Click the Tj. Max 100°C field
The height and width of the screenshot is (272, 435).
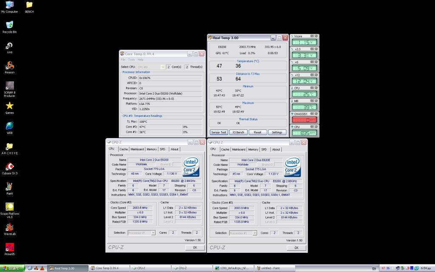pos(170,122)
